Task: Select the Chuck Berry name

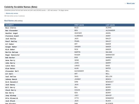Action: tap(11, 90)
